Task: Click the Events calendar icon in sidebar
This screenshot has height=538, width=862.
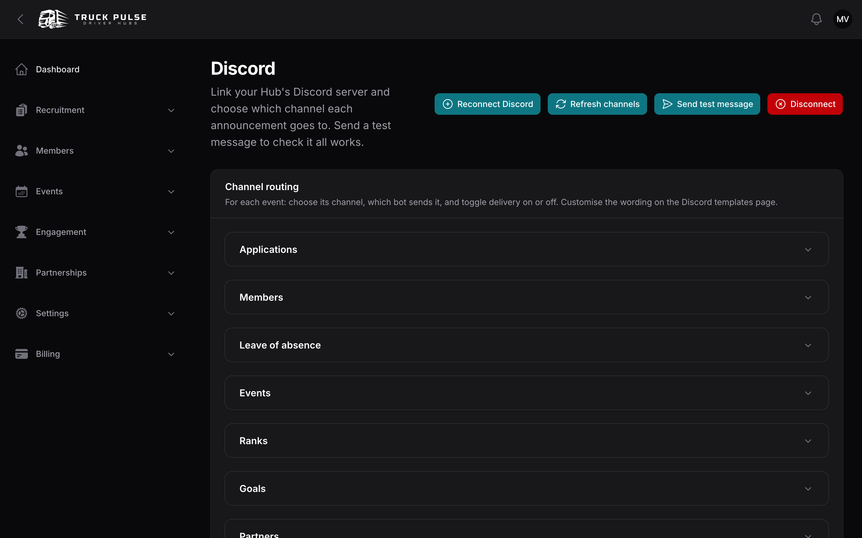Action: [21, 191]
